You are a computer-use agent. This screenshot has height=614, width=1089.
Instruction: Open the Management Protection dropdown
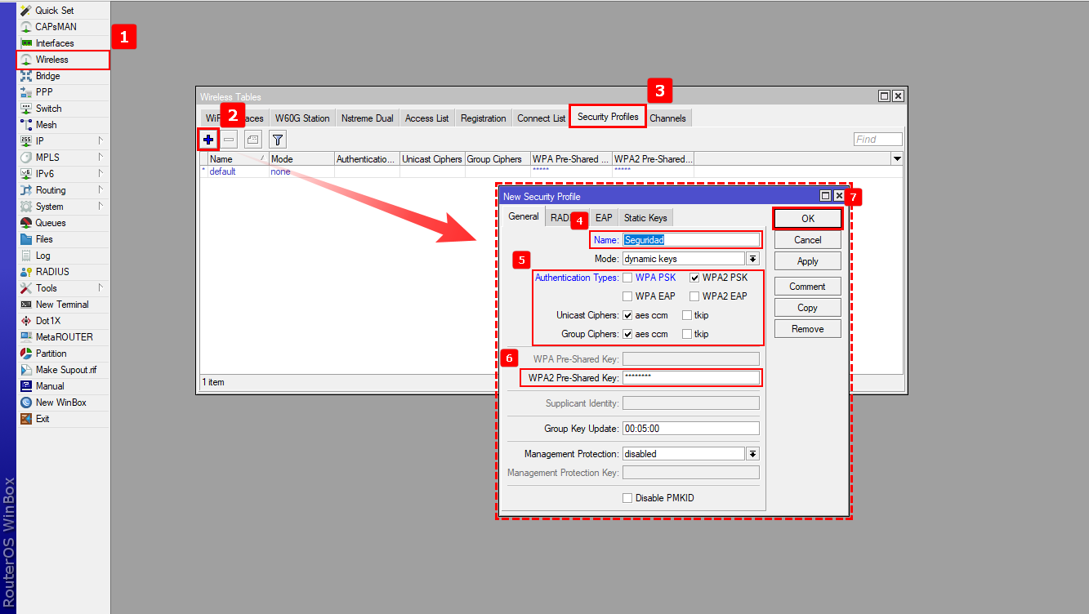pos(752,454)
